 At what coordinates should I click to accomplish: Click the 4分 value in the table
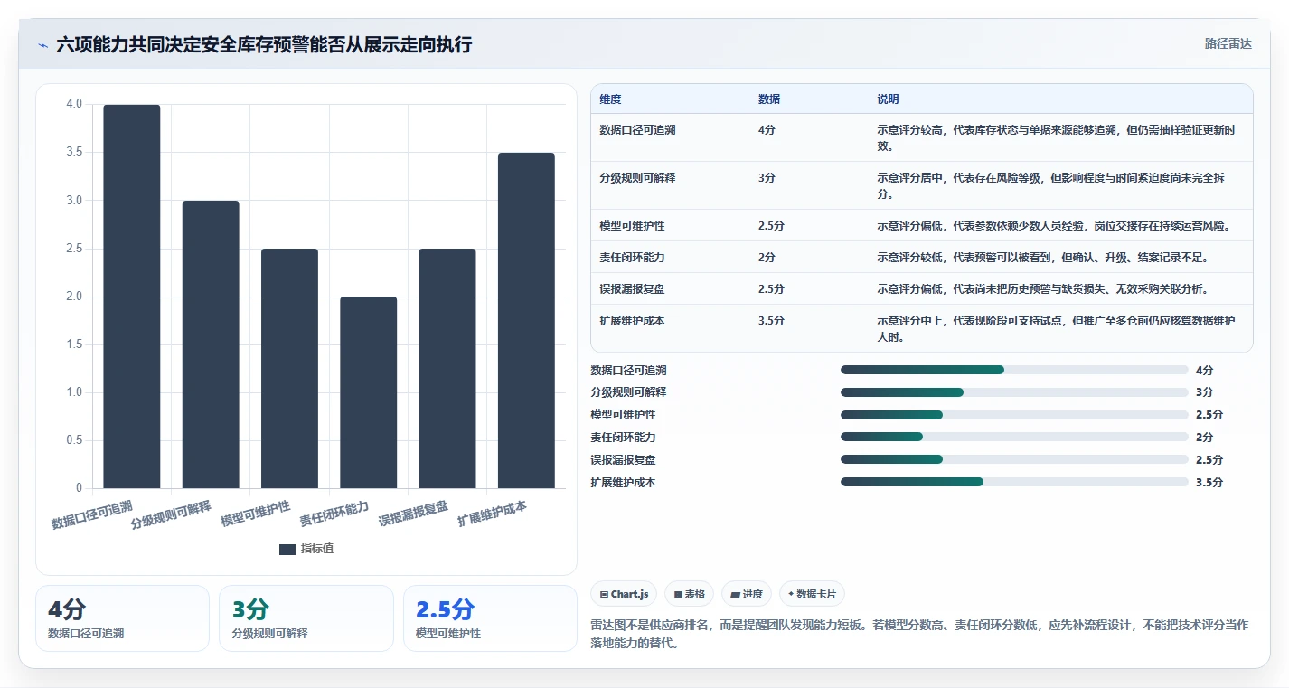767,130
